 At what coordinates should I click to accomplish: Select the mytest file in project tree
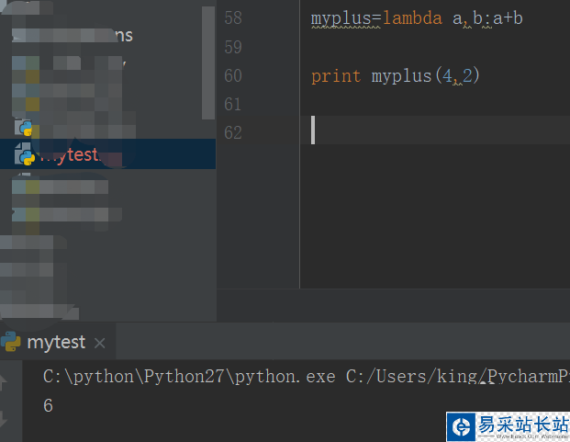click(70, 154)
